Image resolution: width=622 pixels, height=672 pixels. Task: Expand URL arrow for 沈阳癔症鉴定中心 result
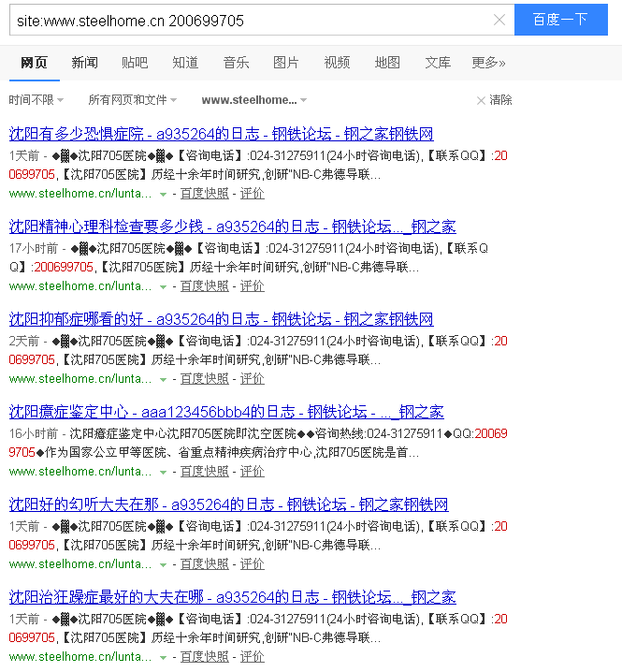coord(163,473)
